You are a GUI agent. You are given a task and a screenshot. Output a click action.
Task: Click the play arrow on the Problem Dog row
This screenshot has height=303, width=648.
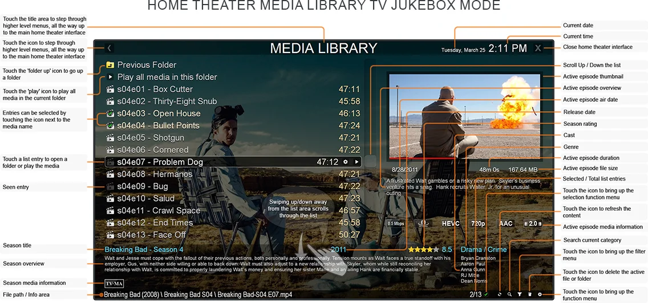pos(357,162)
